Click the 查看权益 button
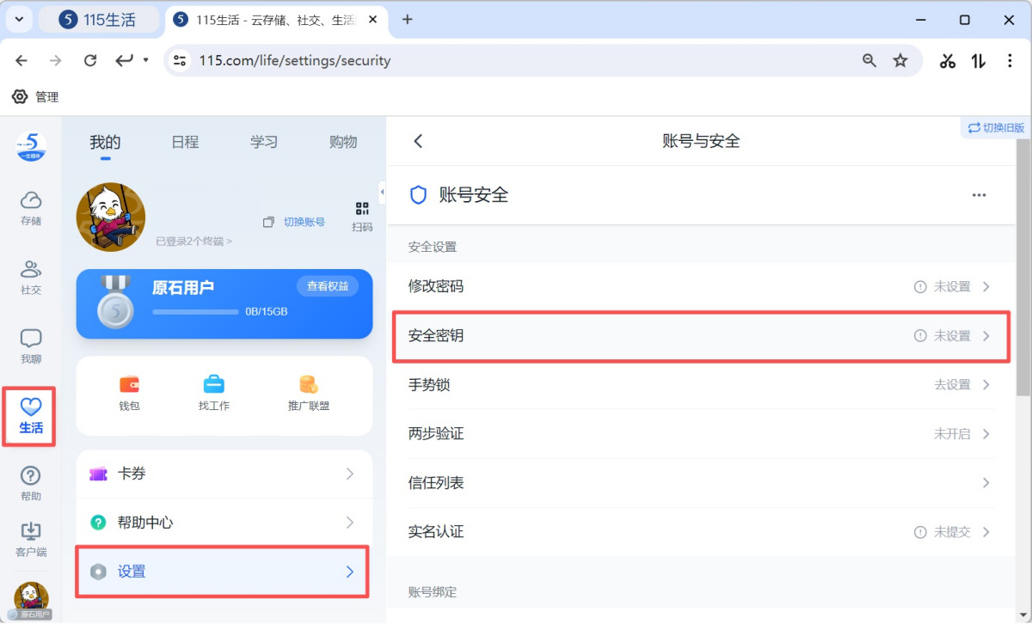 click(x=328, y=286)
